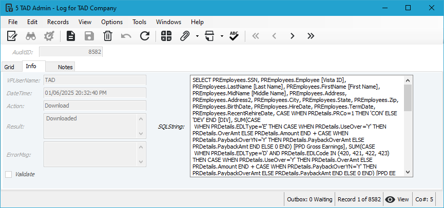
Task: Open the Windows menu
Action: [x=168, y=22]
